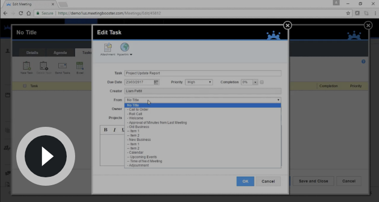Select 'Roll Call' option
The width and height of the screenshot is (379, 202).
point(203,114)
